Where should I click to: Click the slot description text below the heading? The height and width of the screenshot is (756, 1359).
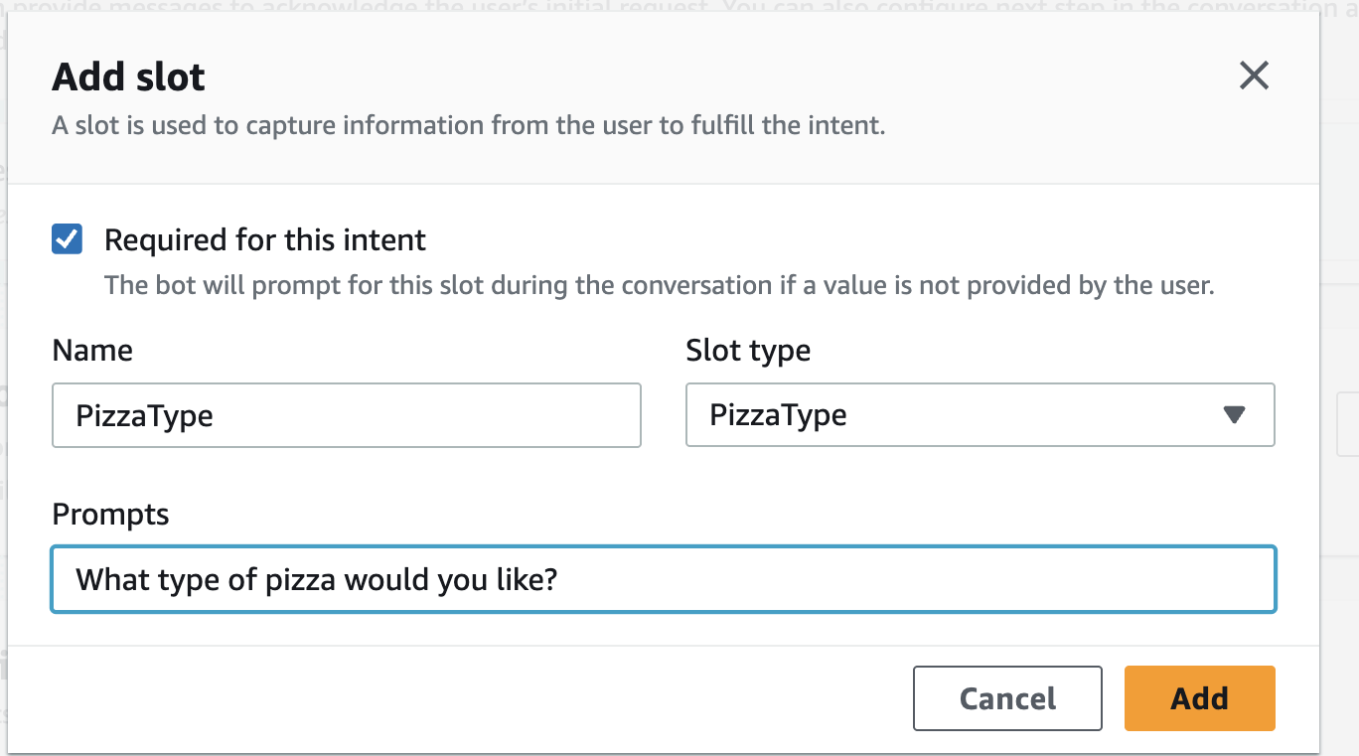pos(468,126)
